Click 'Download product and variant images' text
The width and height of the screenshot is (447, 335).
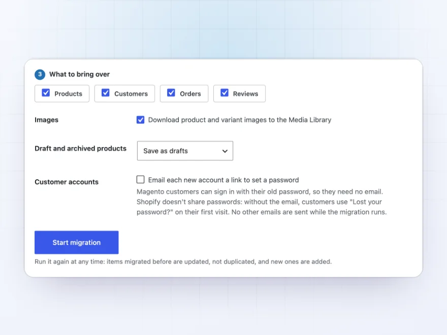click(x=239, y=120)
